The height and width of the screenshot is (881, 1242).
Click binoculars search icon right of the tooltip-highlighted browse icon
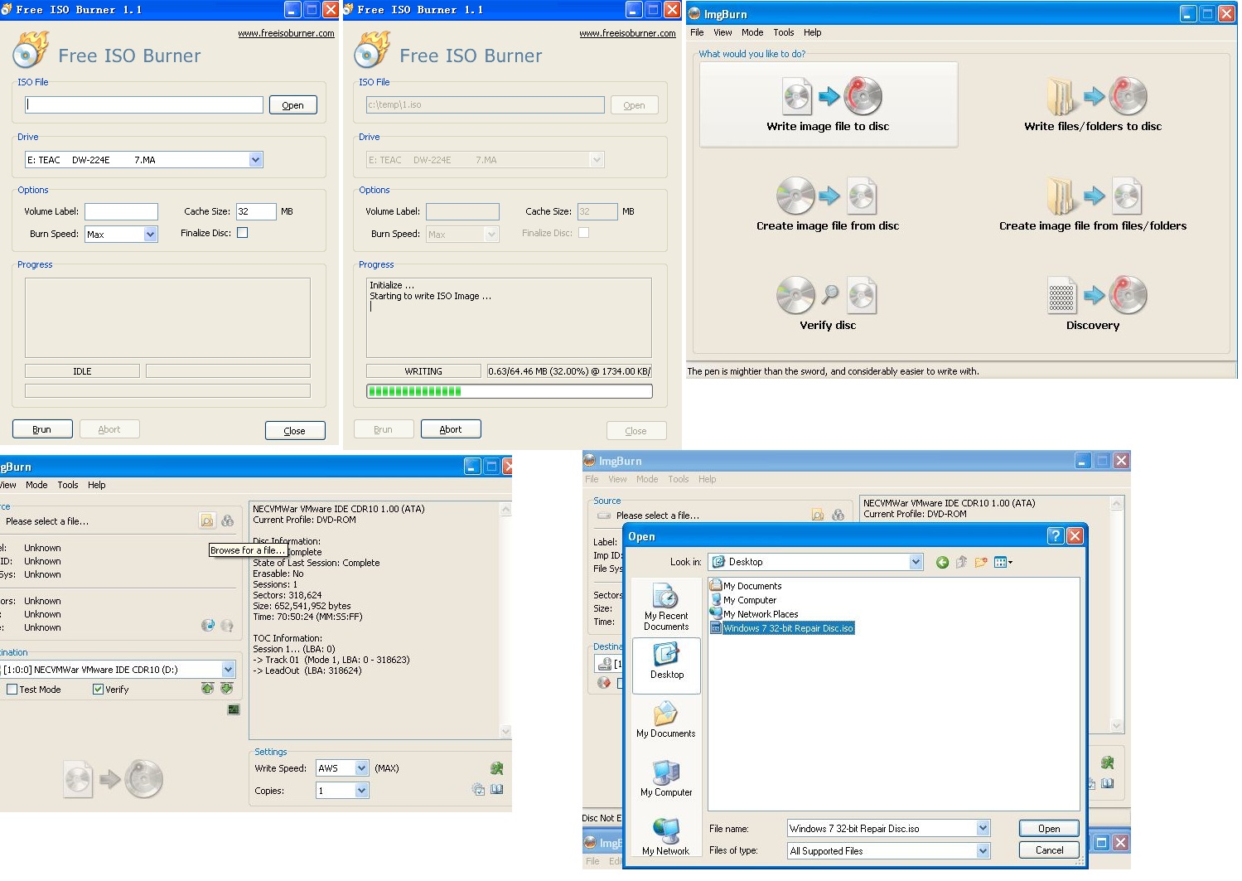point(227,520)
